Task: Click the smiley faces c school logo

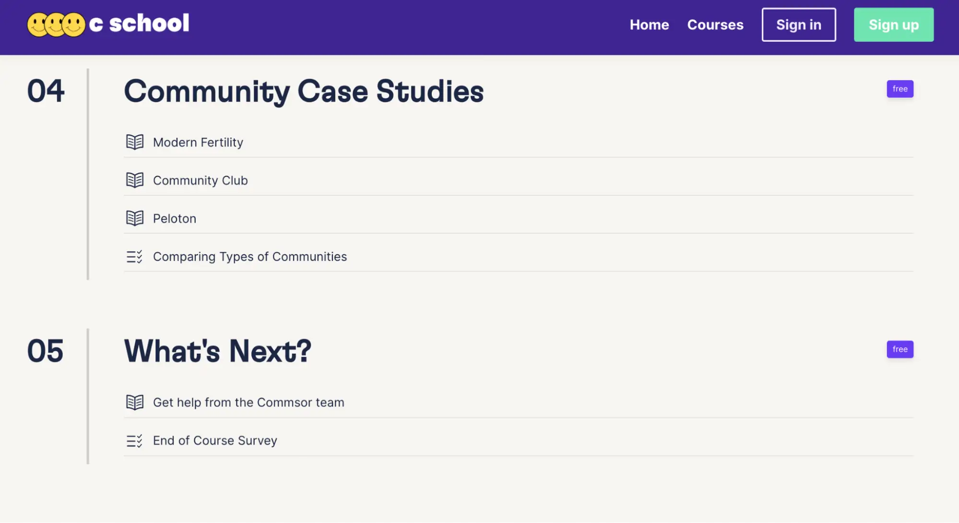Action: point(108,24)
